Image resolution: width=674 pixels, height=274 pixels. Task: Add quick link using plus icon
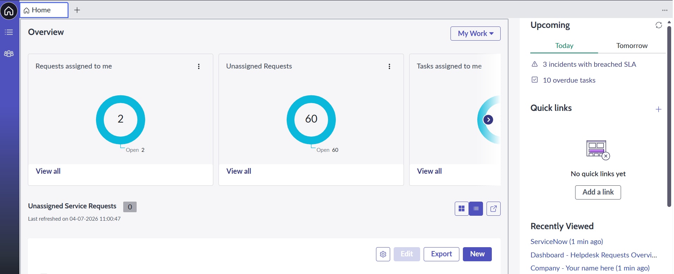coord(658,109)
